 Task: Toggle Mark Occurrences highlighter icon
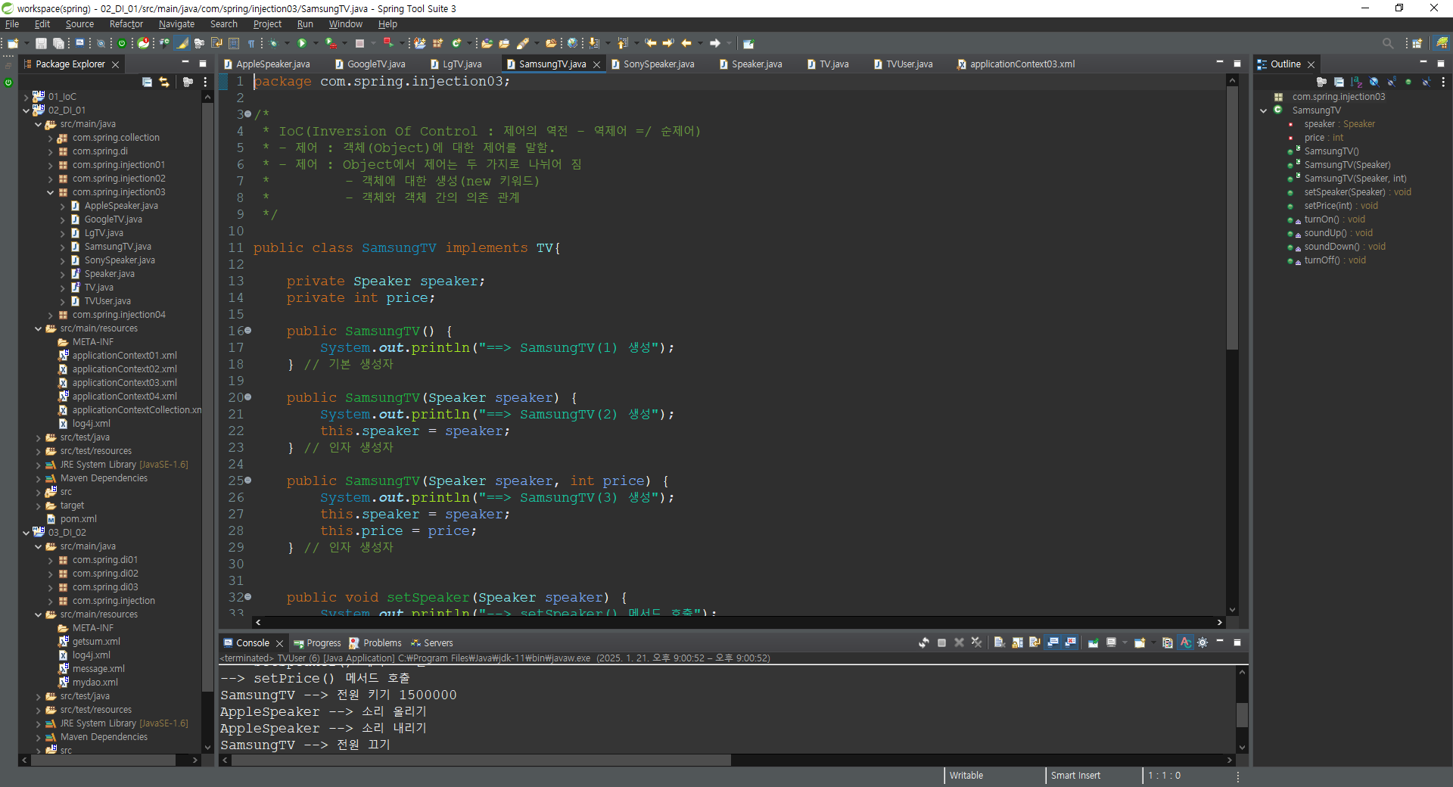(x=182, y=43)
